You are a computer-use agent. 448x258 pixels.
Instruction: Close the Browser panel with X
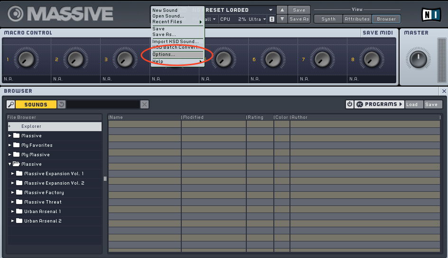444,91
